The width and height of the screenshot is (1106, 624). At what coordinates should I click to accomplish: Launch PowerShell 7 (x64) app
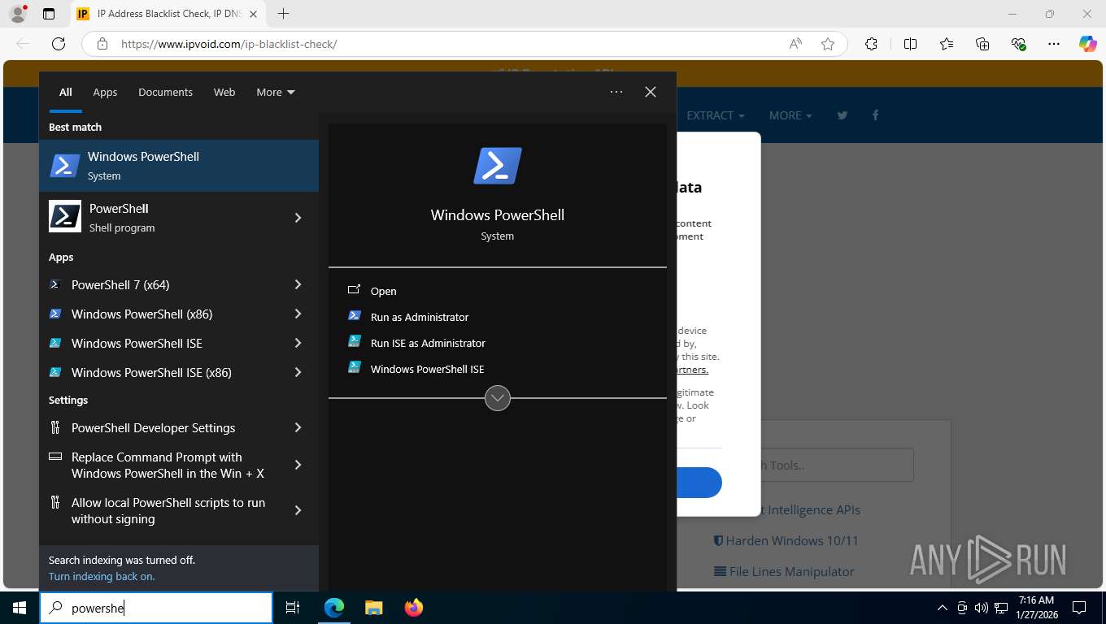pyautogui.click(x=159, y=284)
